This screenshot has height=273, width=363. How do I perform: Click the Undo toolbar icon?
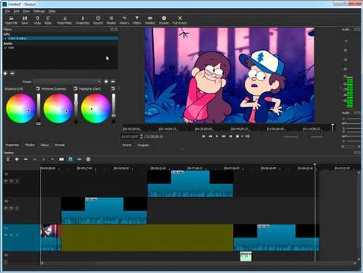pyautogui.click(x=37, y=20)
